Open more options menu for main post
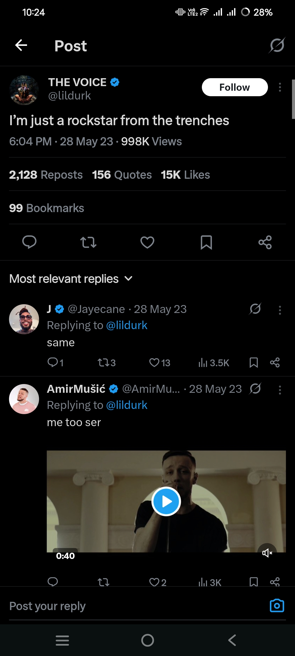The height and width of the screenshot is (656, 295). click(280, 87)
